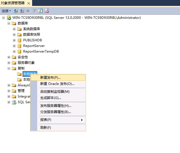Select the PUBLISHDB database icon
Image resolution: width=180 pixels, height=153 pixels.
point(19,40)
